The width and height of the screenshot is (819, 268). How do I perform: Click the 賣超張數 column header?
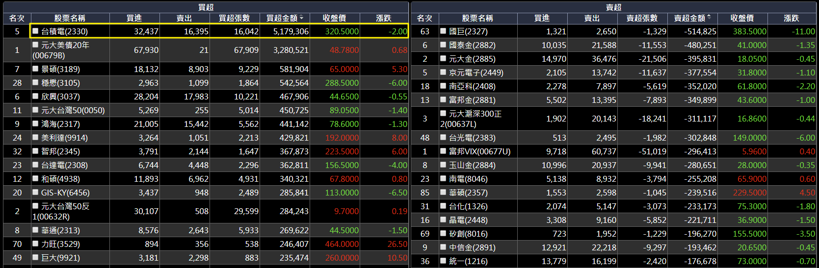click(642, 18)
